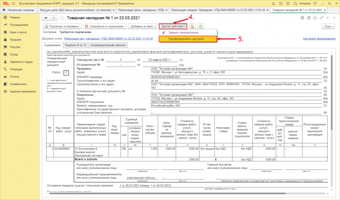Image resolution: width=340 pixels, height=200 pixels.
Task: Close the document form with X icon
Action: click(334, 18)
